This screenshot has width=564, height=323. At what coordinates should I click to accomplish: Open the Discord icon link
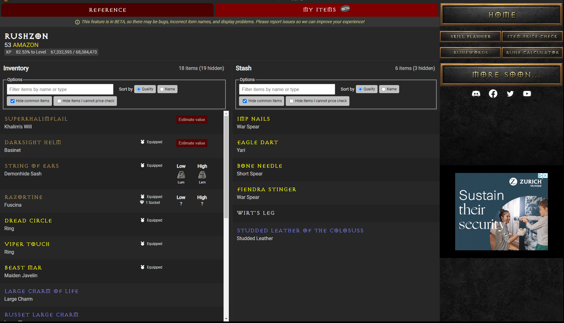[476, 94]
